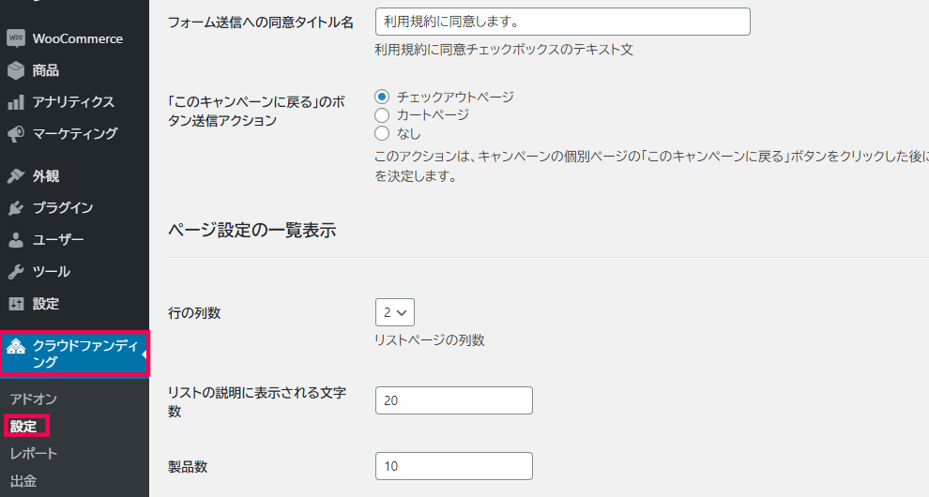Click the main menu 設定 sliders icon
Screen dimensions: 929x497
pyautogui.click(x=16, y=304)
